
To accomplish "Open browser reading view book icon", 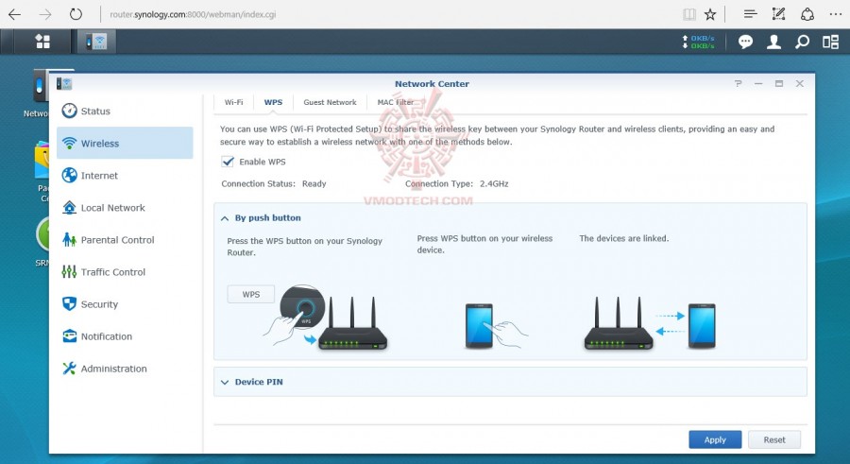I will coord(689,15).
